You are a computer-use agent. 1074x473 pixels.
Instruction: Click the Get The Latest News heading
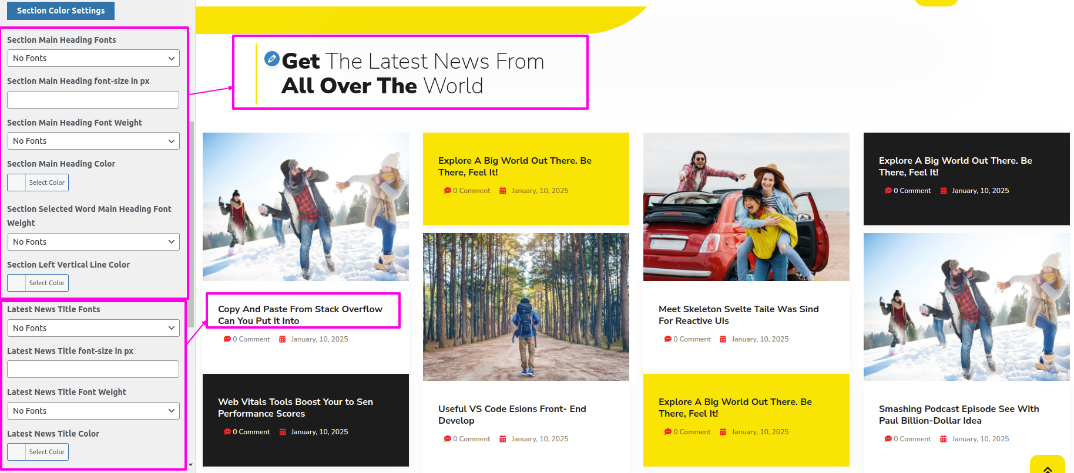pyautogui.click(x=413, y=73)
